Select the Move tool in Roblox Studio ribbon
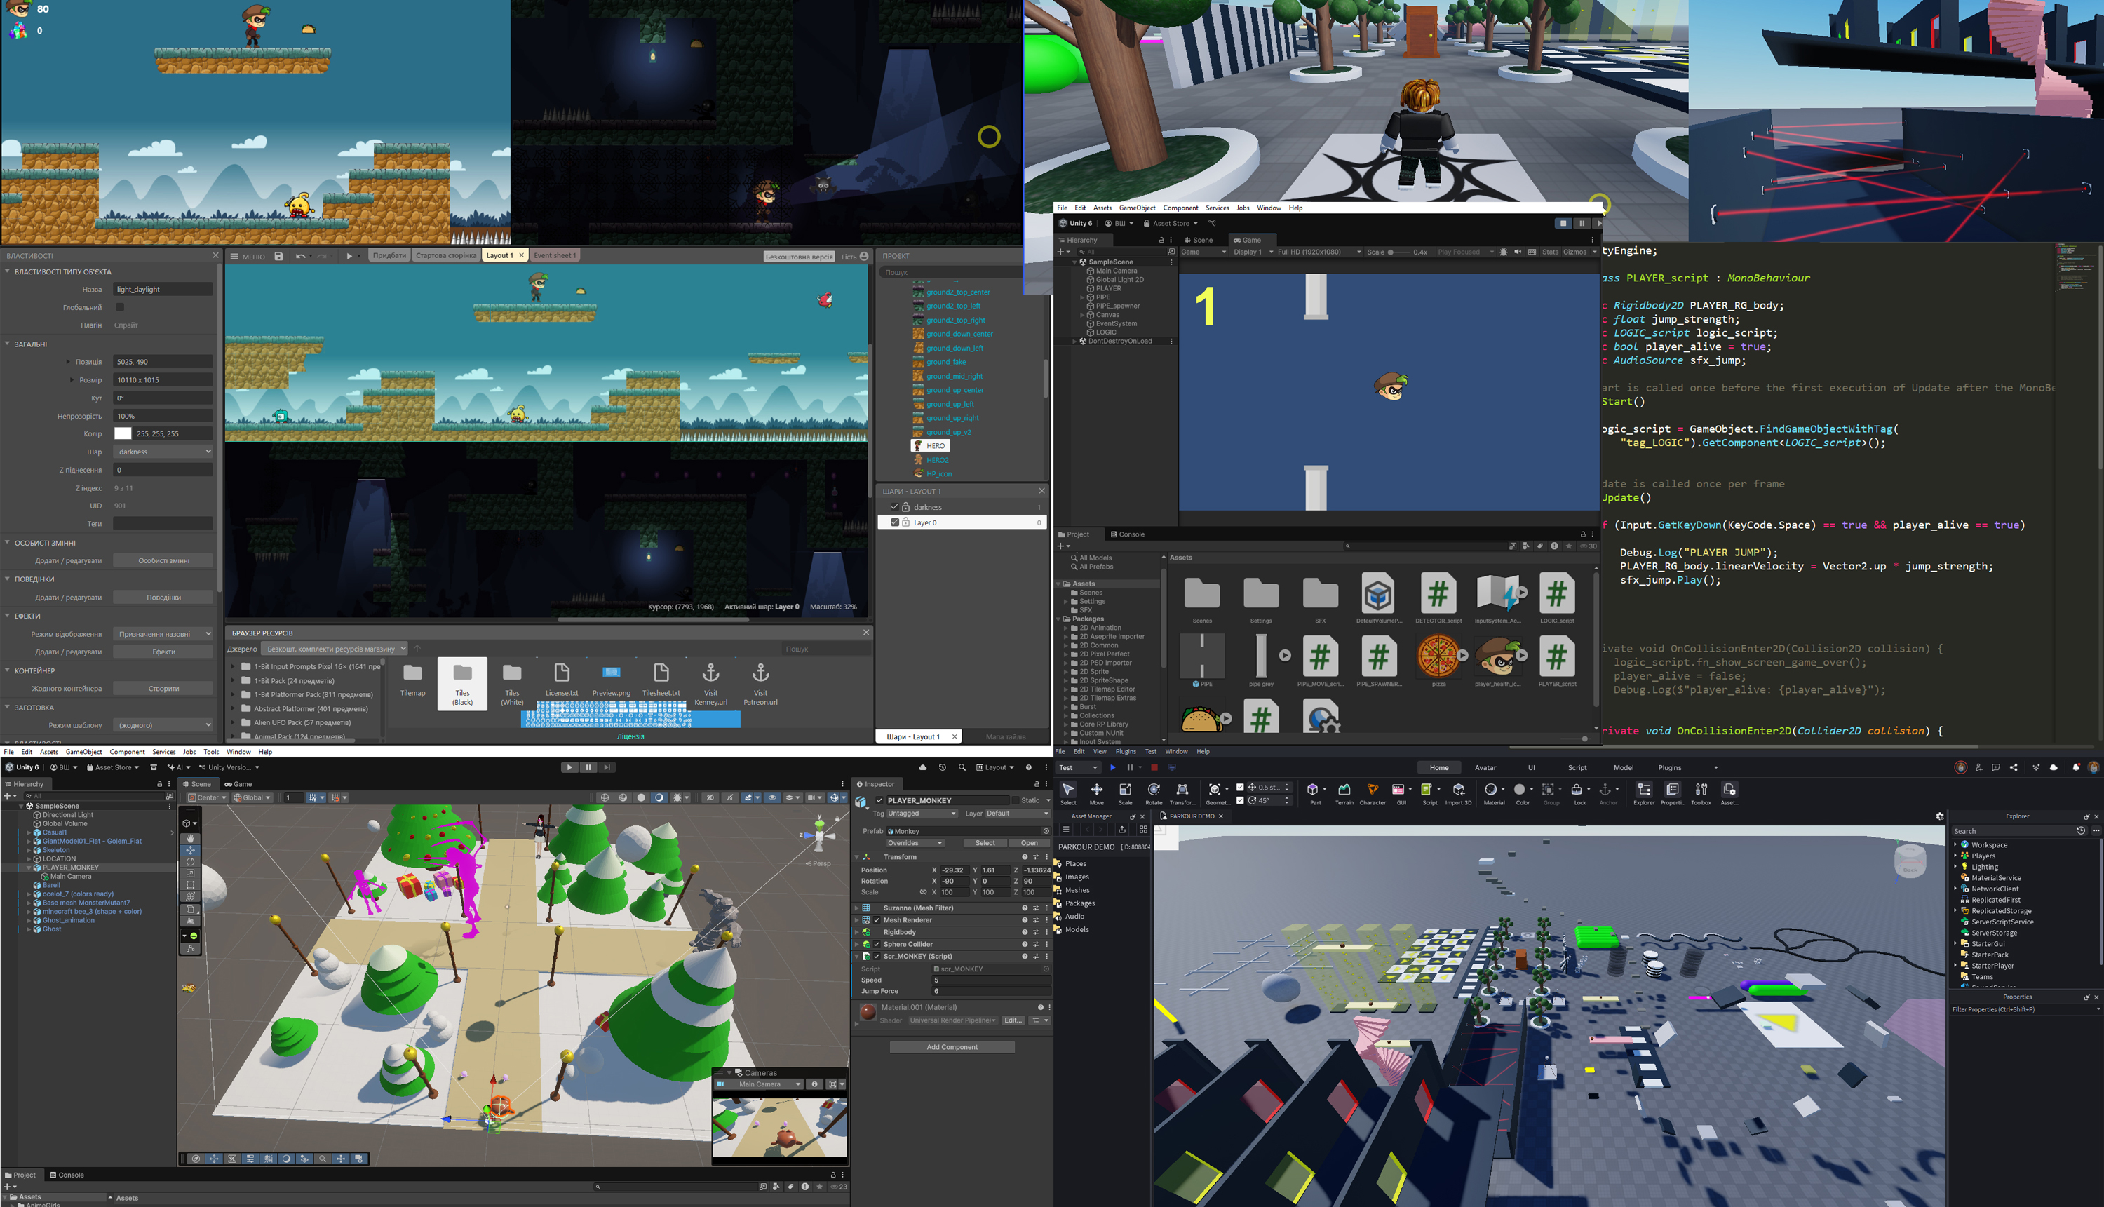The image size is (2104, 1207). click(x=1096, y=793)
